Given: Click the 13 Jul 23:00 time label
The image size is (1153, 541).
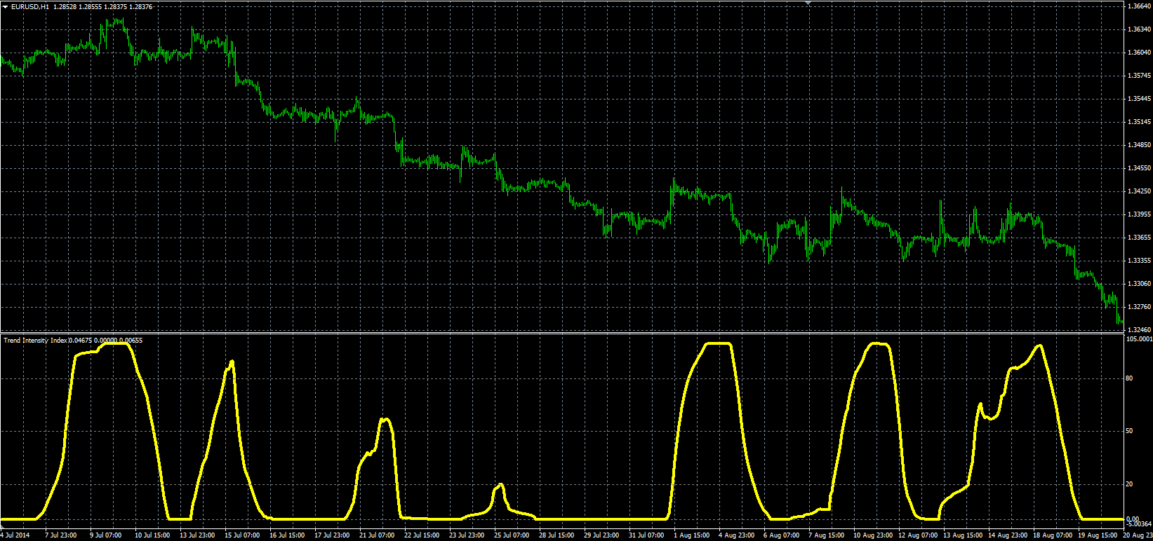Looking at the screenshot, I should tap(197, 535).
